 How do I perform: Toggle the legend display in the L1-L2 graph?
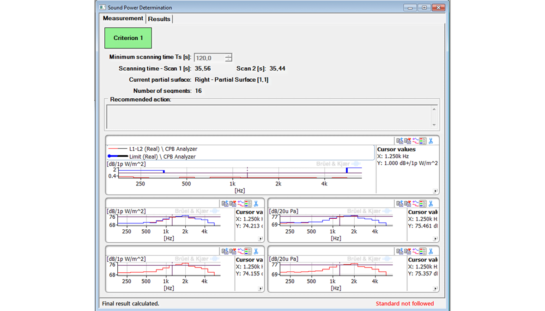pos(423,141)
